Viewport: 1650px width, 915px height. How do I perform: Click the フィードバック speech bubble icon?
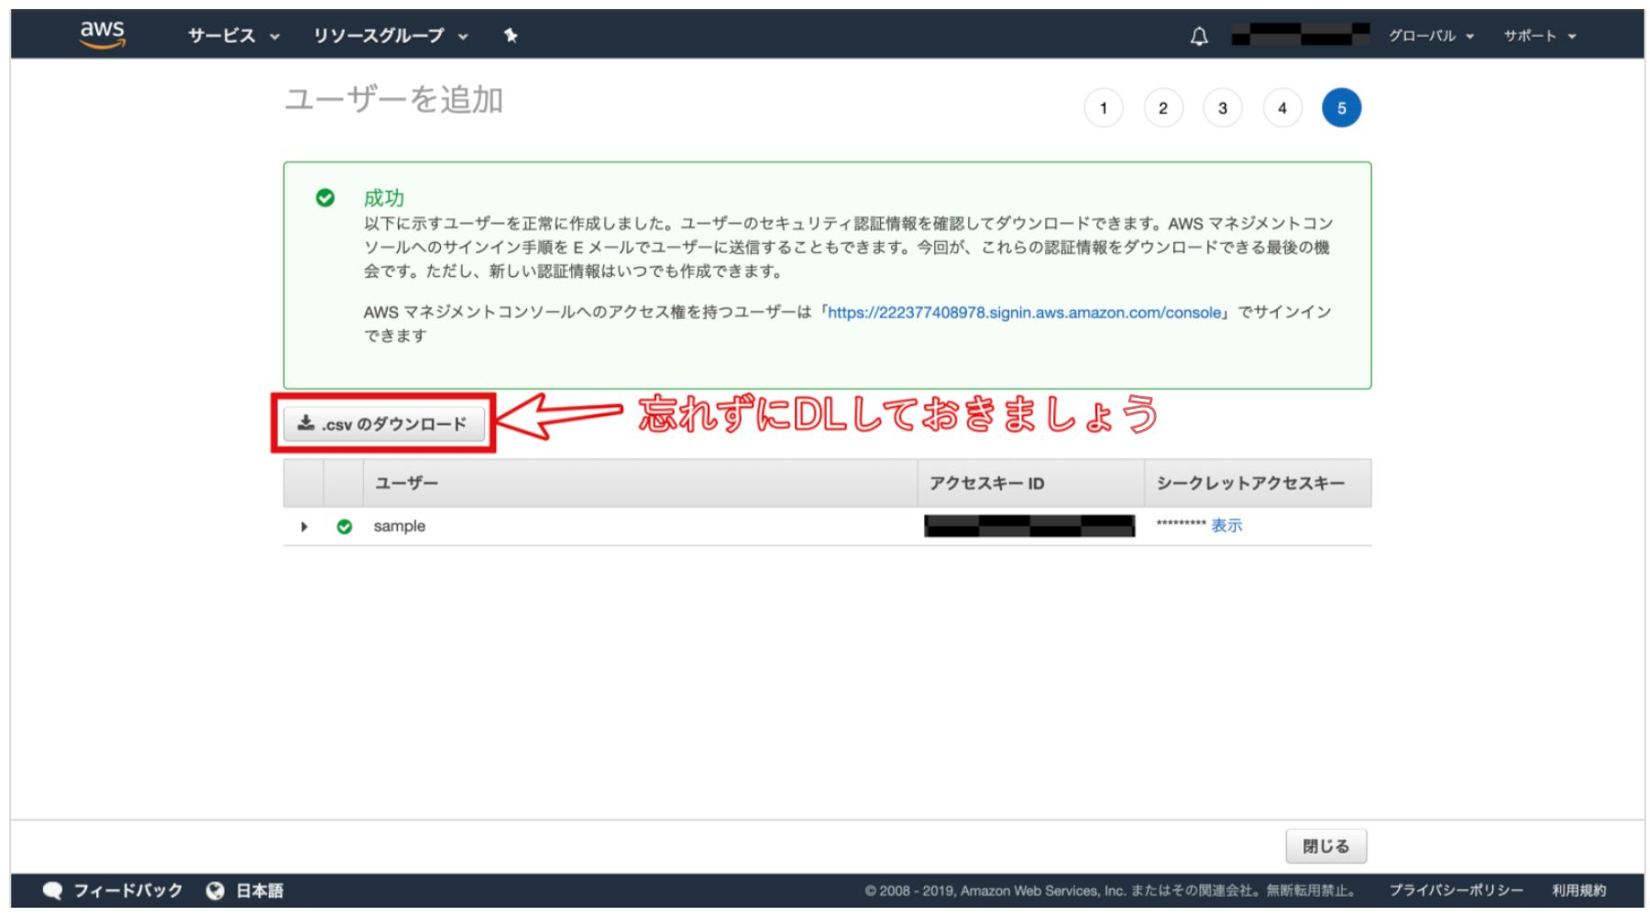[x=53, y=888]
